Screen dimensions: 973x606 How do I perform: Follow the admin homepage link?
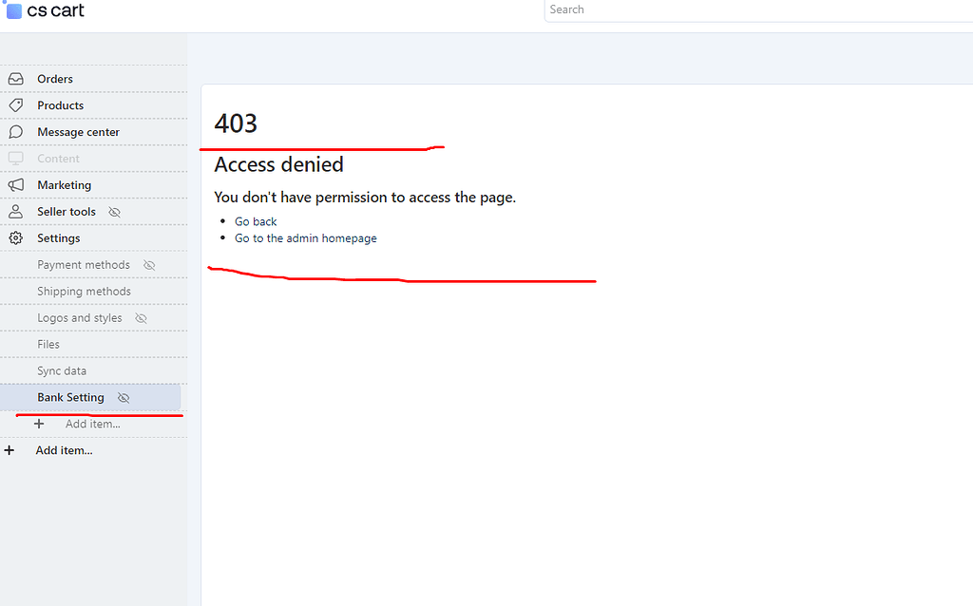tap(305, 238)
